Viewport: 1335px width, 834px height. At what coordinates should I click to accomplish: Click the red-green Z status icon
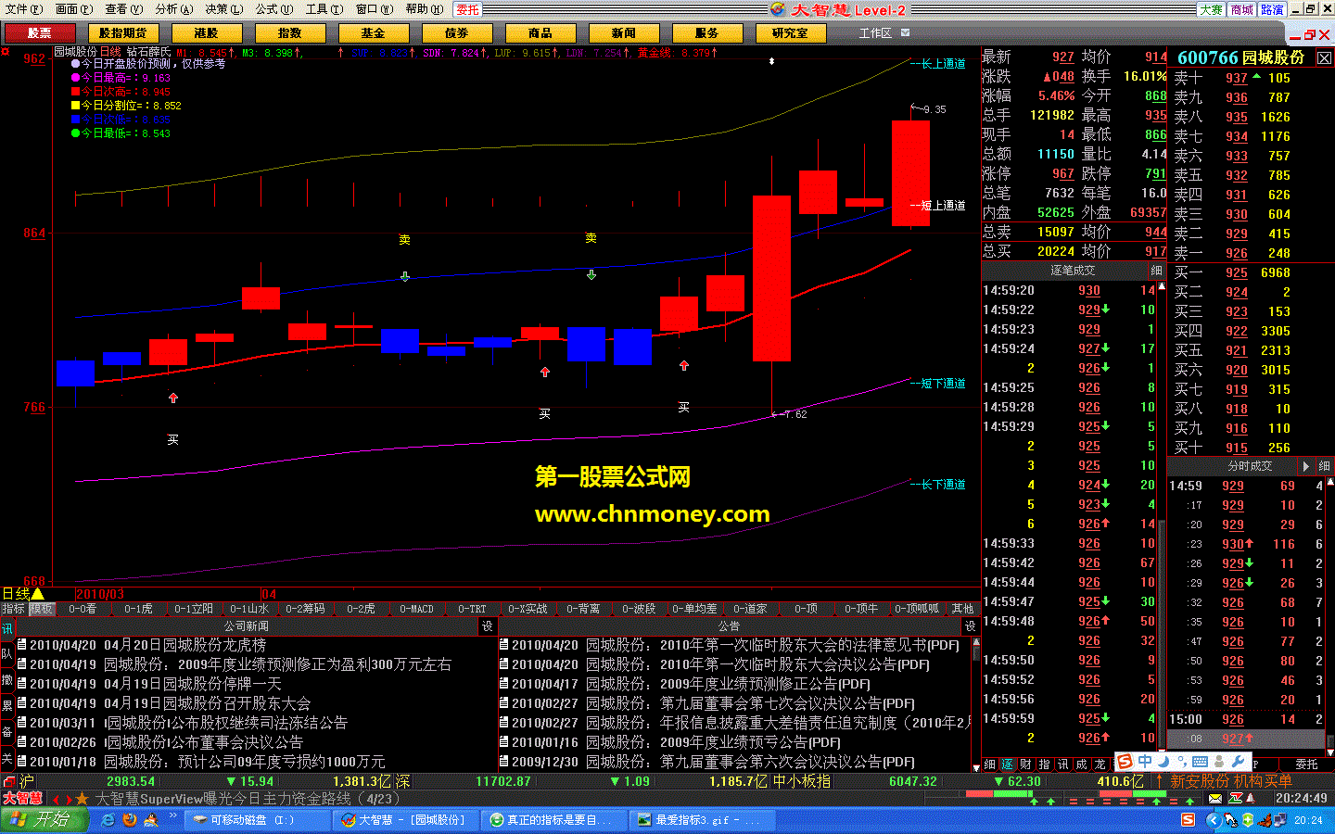pos(1237,798)
